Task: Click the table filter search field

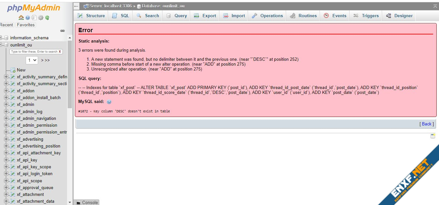Action: 34,52
